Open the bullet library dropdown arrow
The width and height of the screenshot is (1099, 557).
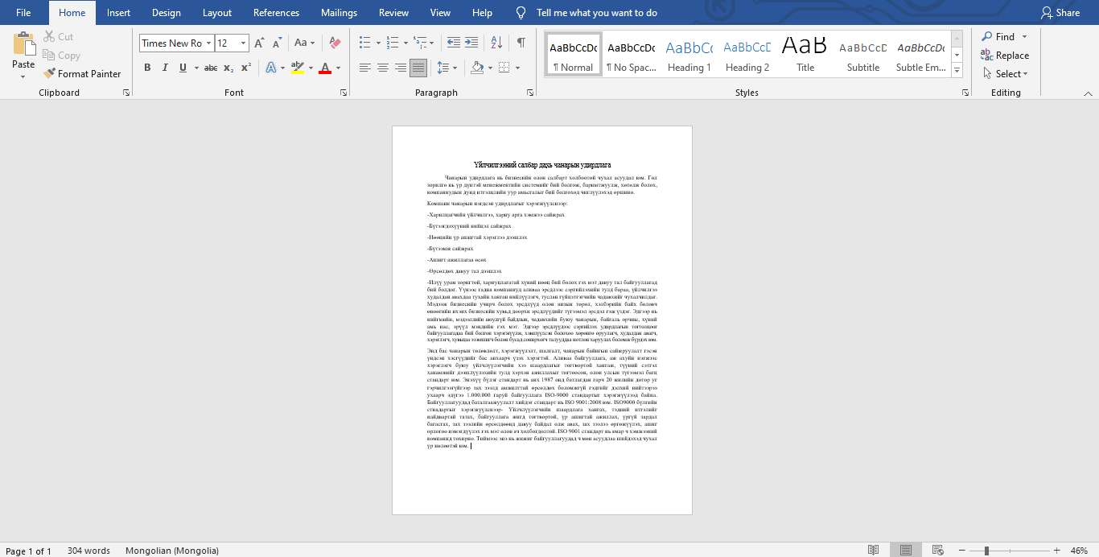[x=377, y=43]
